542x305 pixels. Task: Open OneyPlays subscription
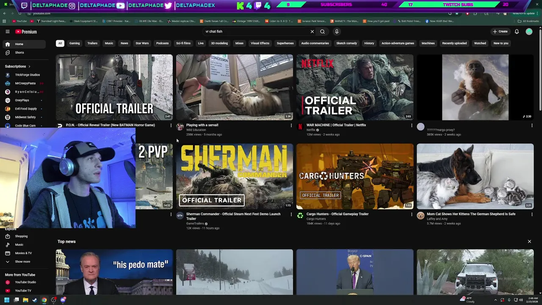tap(24, 100)
